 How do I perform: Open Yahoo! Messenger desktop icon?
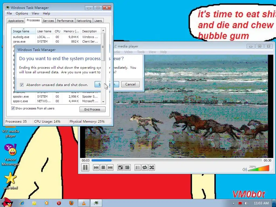11,155
